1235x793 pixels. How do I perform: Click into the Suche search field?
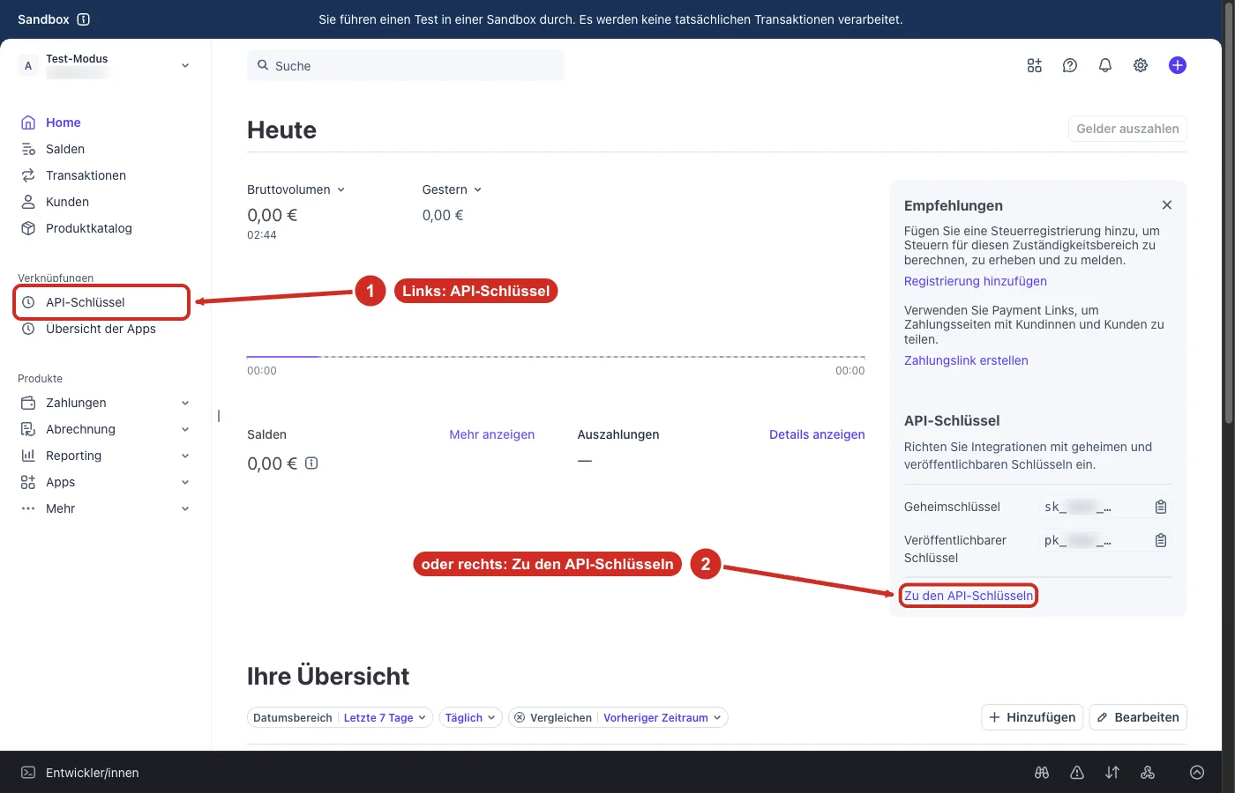(x=406, y=66)
